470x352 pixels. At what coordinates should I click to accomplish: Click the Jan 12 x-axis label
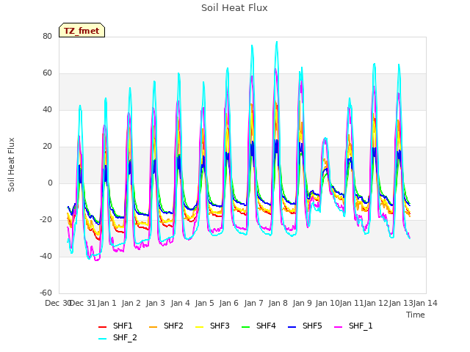point(376,303)
